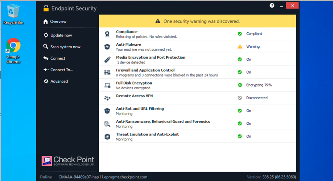Open Threat Emulation and Anti-Exploit details
333x181 pixels.
(148, 134)
